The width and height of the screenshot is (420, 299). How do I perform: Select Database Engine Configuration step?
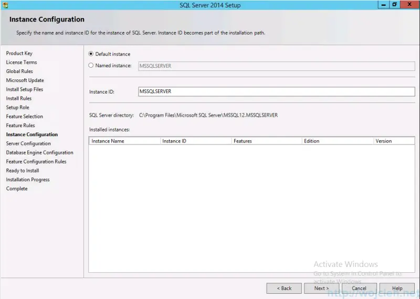tap(40, 152)
